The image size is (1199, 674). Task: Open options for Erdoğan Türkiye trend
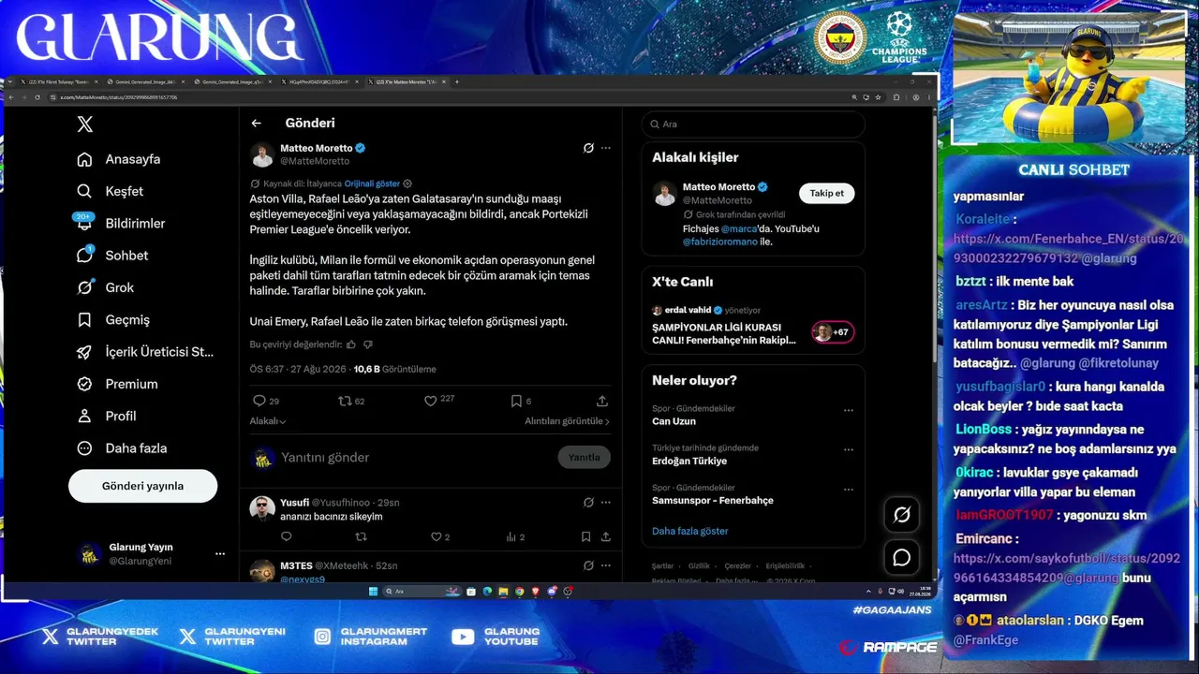(x=848, y=449)
